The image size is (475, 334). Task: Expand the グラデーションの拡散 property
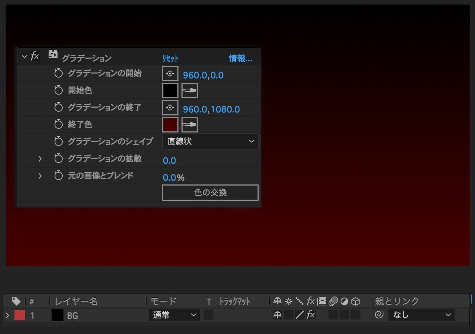coord(40,159)
